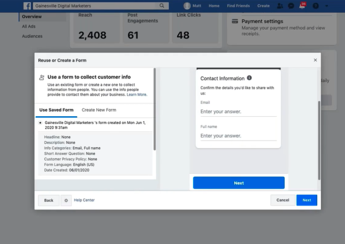
Task: Click the help question mark icon
Action: (x=316, y=6)
